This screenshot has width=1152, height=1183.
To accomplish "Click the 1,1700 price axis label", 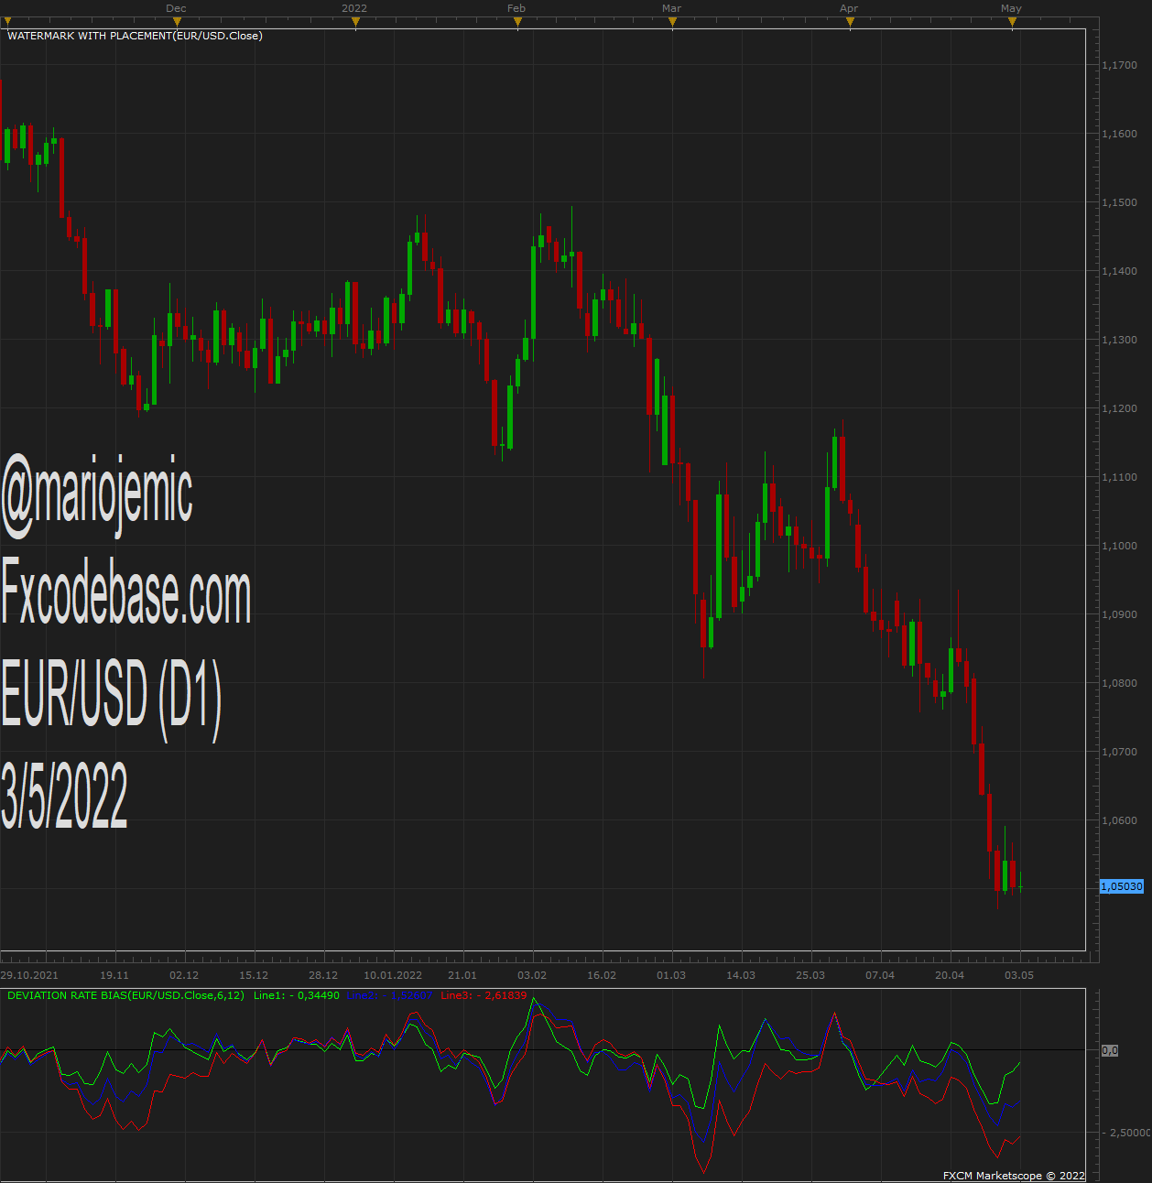I will coord(1119,65).
